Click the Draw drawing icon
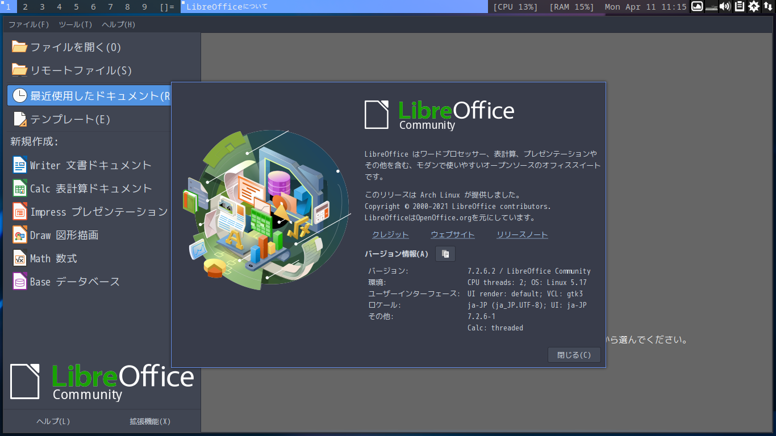The width and height of the screenshot is (776, 436). click(20, 235)
